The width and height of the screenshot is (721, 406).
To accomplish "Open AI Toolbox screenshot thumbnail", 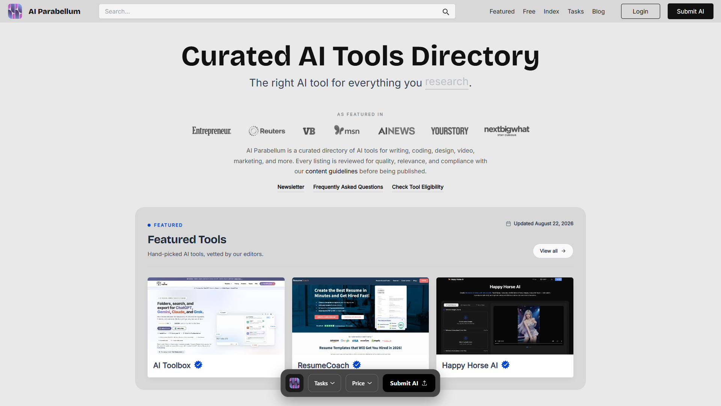I will tap(216, 316).
